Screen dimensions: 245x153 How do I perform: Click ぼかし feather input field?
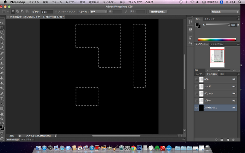pyautogui.click(x=47, y=12)
